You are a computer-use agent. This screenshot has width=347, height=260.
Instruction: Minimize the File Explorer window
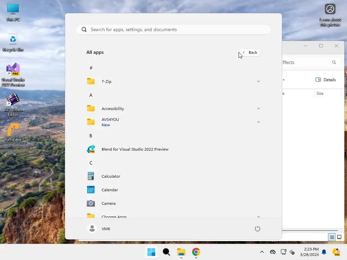[306, 46]
